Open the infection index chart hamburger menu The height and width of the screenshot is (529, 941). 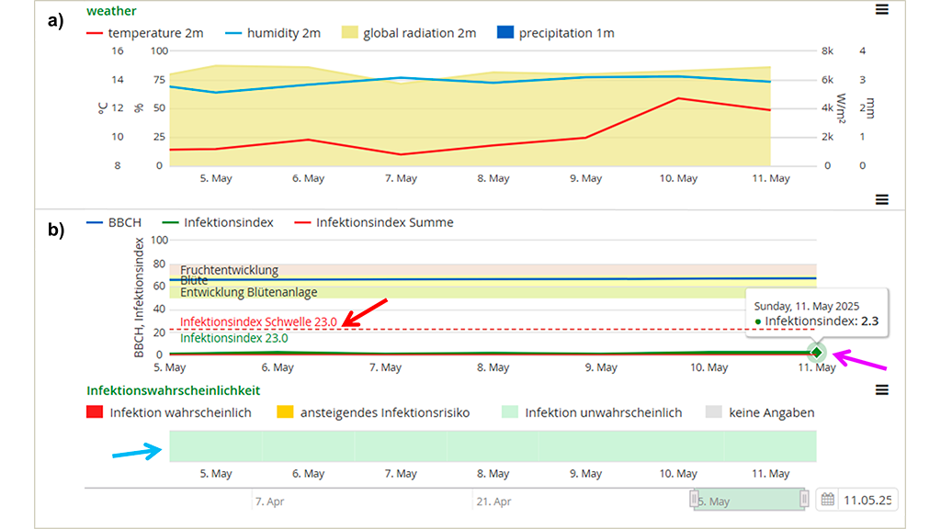[x=882, y=199]
